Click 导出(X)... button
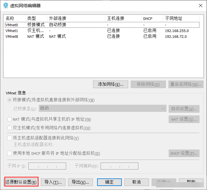The image size is (207, 190). [80, 182]
